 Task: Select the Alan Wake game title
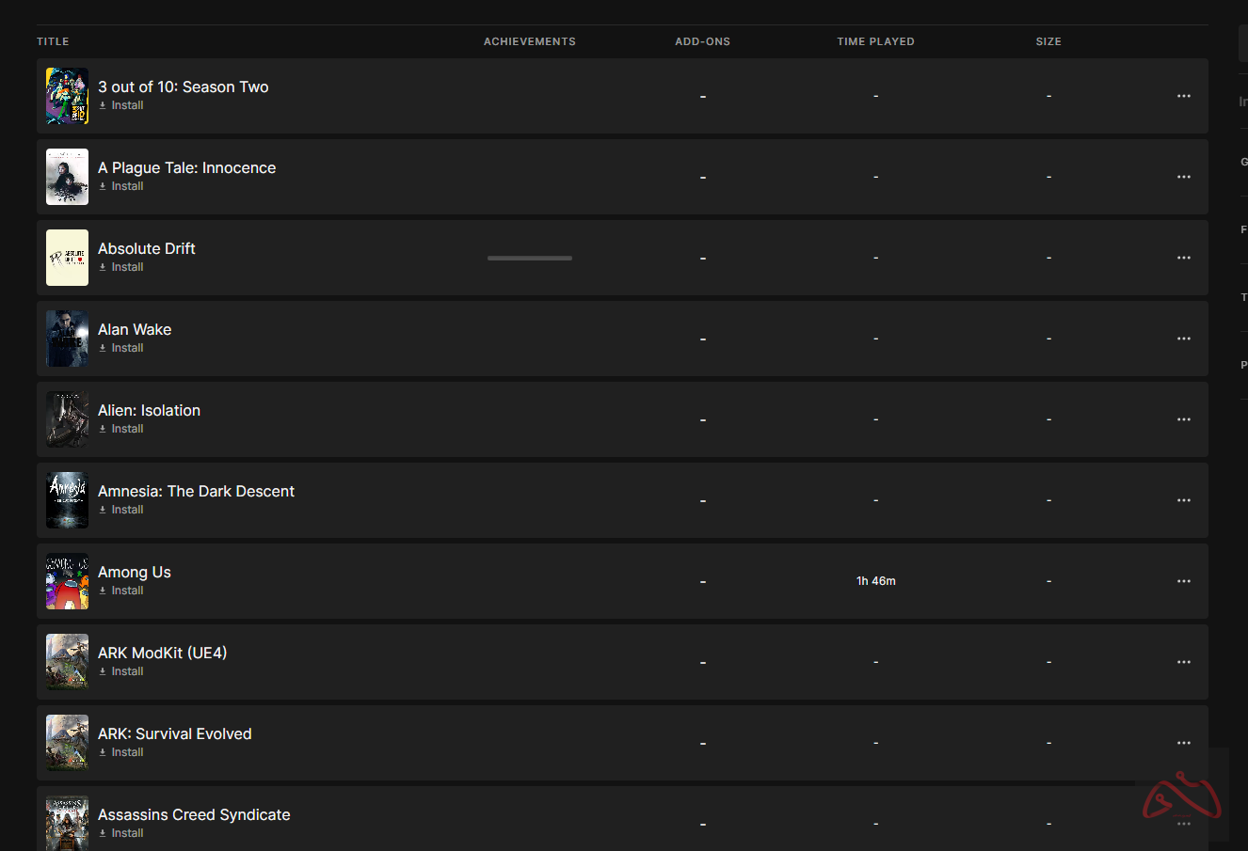(x=135, y=329)
